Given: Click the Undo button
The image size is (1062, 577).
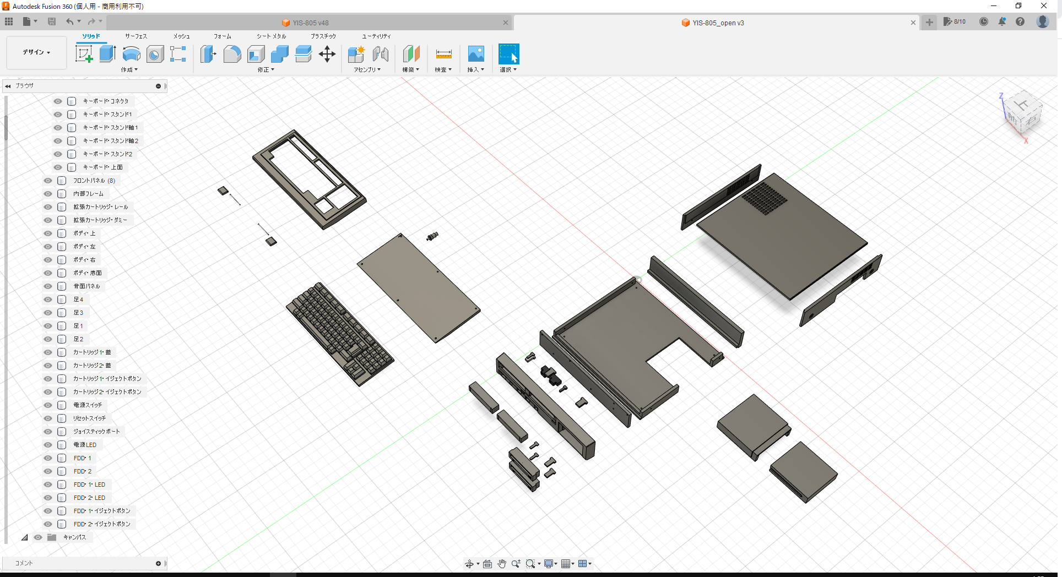Looking at the screenshot, I should pos(71,21).
